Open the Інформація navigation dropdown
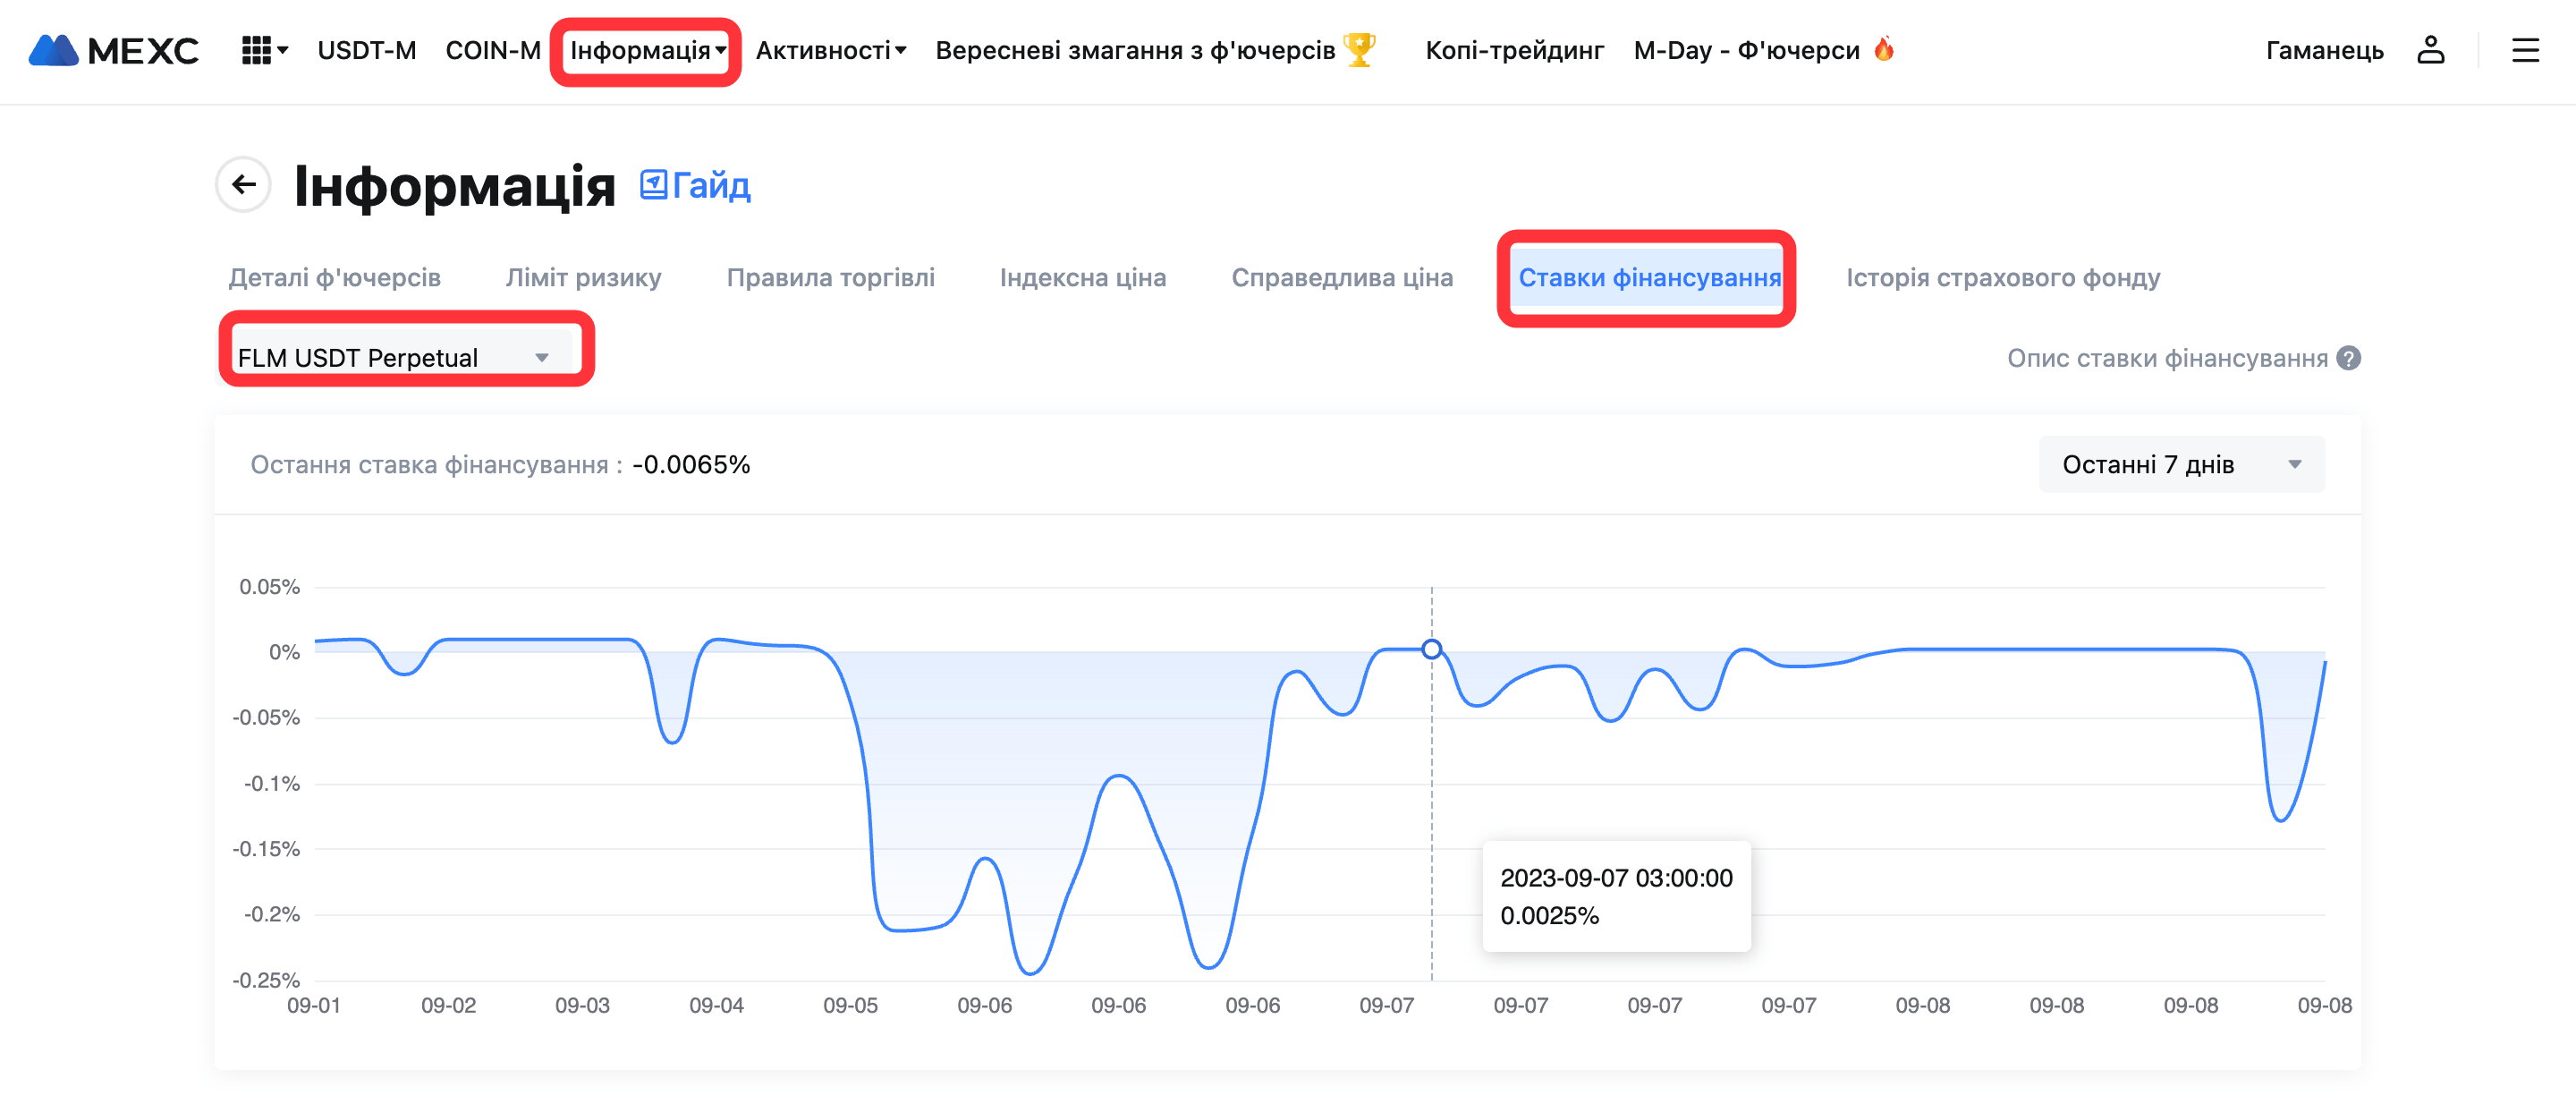The width and height of the screenshot is (2576, 1095). pyautogui.click(x=647, y=50)
